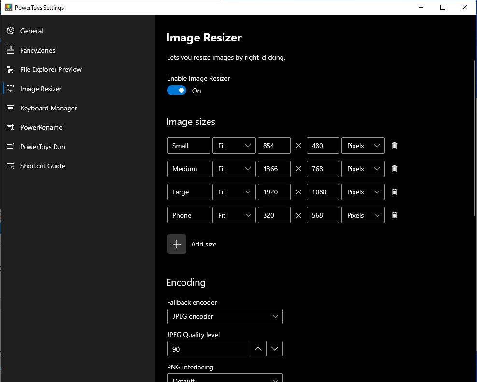Open the Fallback encoder JPEG encoder dropdown
Image resolution: width=477 pixels, height=382 pixels.
225,316
